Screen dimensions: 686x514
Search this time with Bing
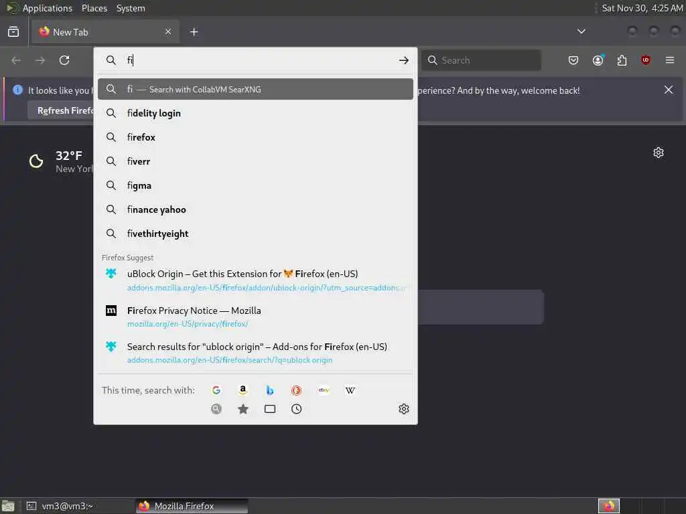pyautogui.click(x=269, y=390)
